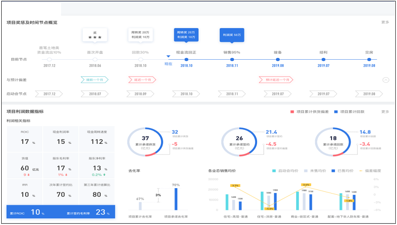Open the 现金周转速度 112% metric card
Viewport: 397px width, 225px height.
[97, 139]
